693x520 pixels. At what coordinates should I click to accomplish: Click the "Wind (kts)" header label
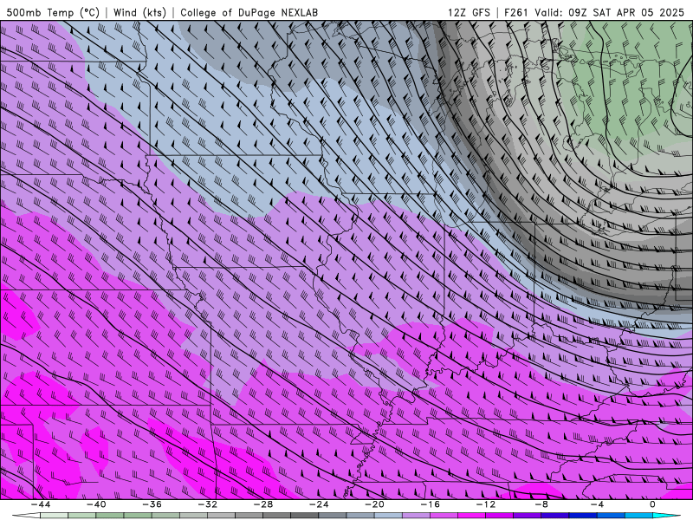[139, 12]
